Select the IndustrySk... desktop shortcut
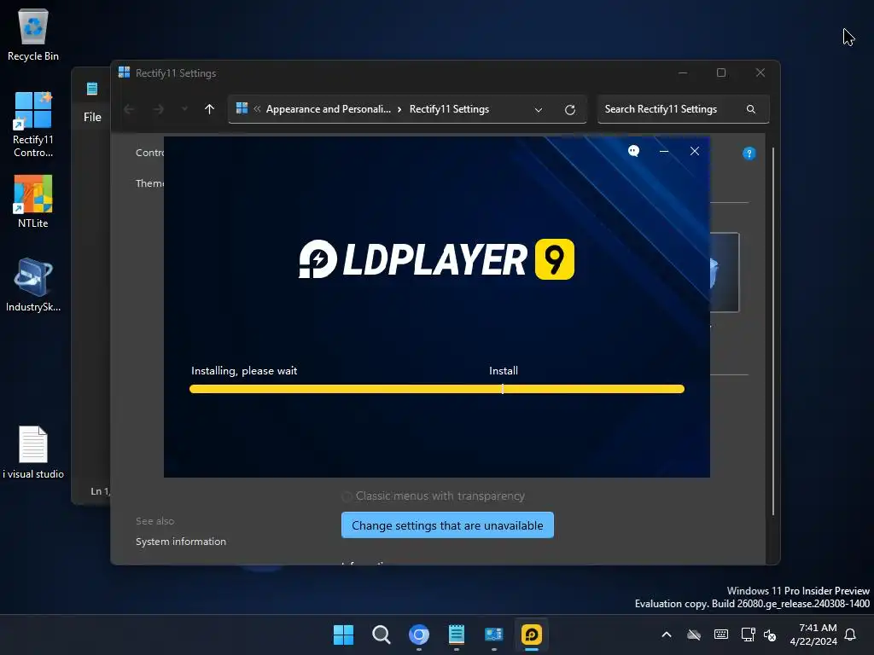Viewport: 874px width, 655px height. [33, 285]
